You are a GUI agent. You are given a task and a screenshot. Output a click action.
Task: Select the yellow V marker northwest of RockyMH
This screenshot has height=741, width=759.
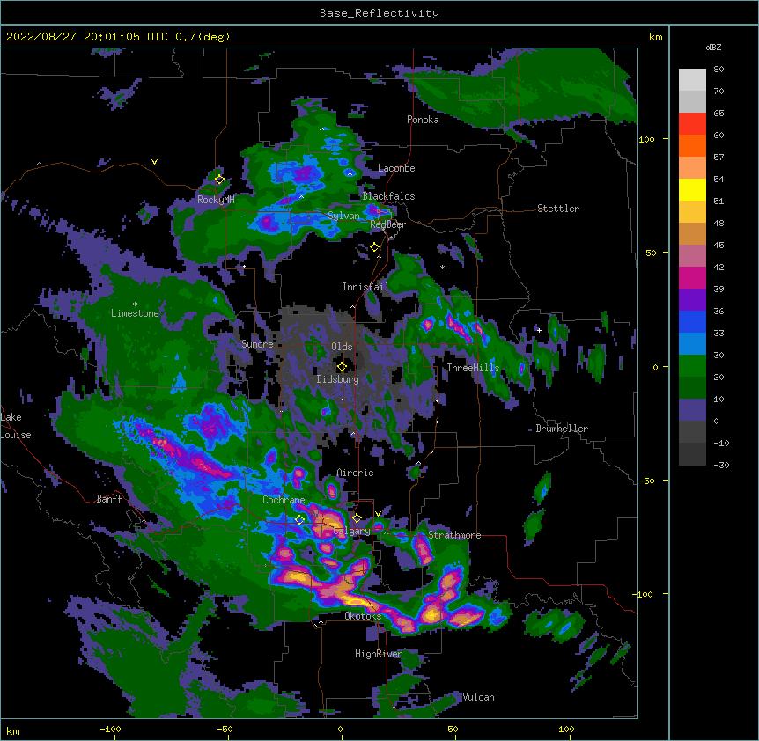click(x=154, y=162)
